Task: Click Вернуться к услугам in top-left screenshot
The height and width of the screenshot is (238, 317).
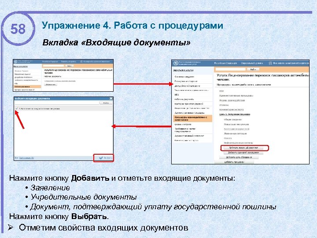Action: 21,66
